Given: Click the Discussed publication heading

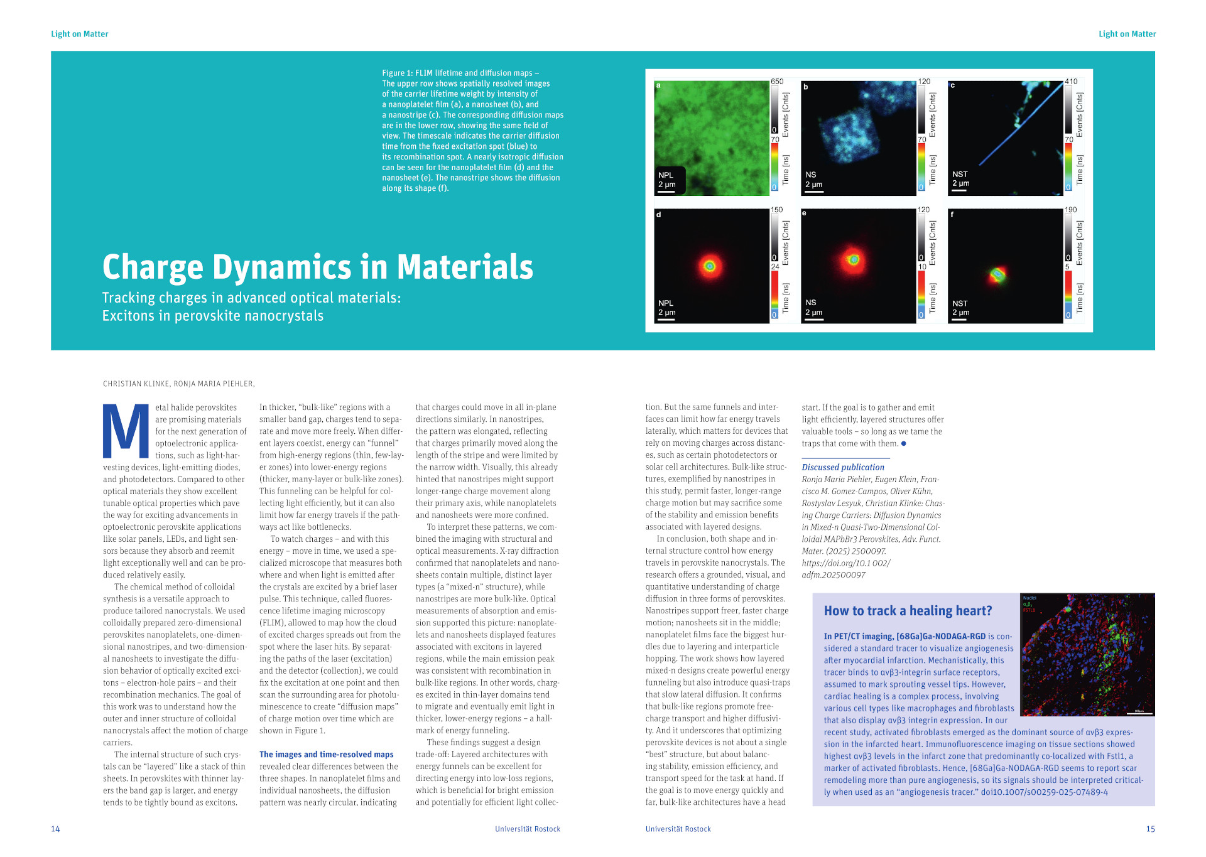Looking at the screenshot, I should pyautogui.click(x=842, y=467).
